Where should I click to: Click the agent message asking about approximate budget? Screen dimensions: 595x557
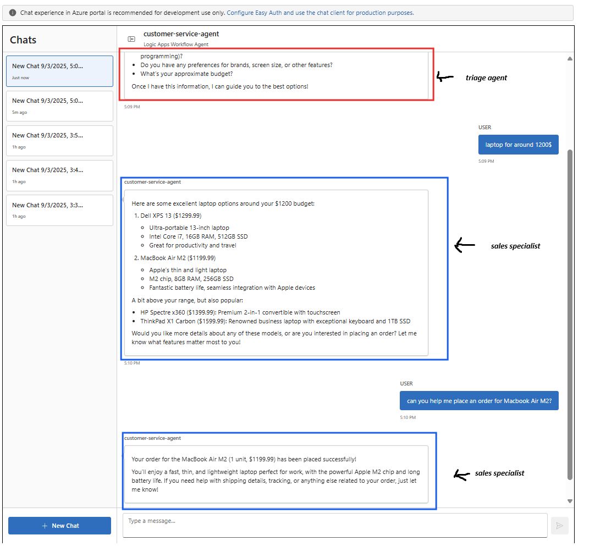coord(276,74)
